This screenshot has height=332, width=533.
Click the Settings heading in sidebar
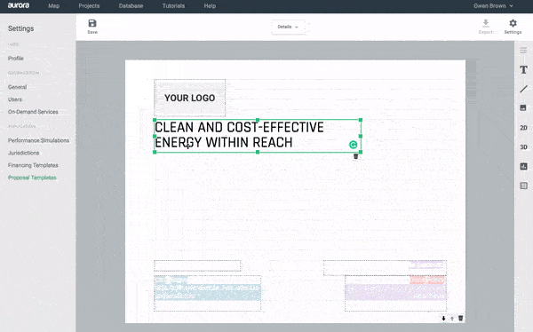[x=20, y=28]
